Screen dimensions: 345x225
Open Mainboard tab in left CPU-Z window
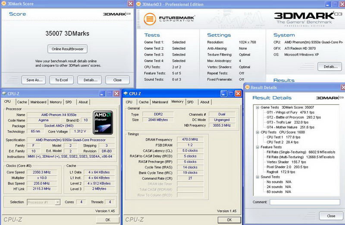point(38,102)
